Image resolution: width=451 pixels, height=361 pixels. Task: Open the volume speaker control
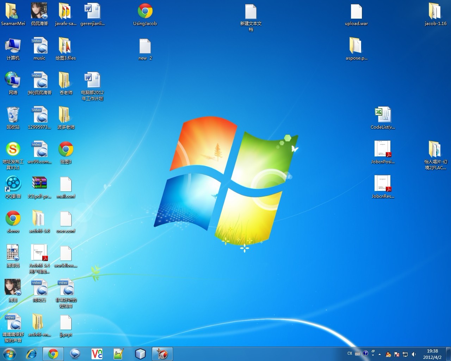click(414, 354)
